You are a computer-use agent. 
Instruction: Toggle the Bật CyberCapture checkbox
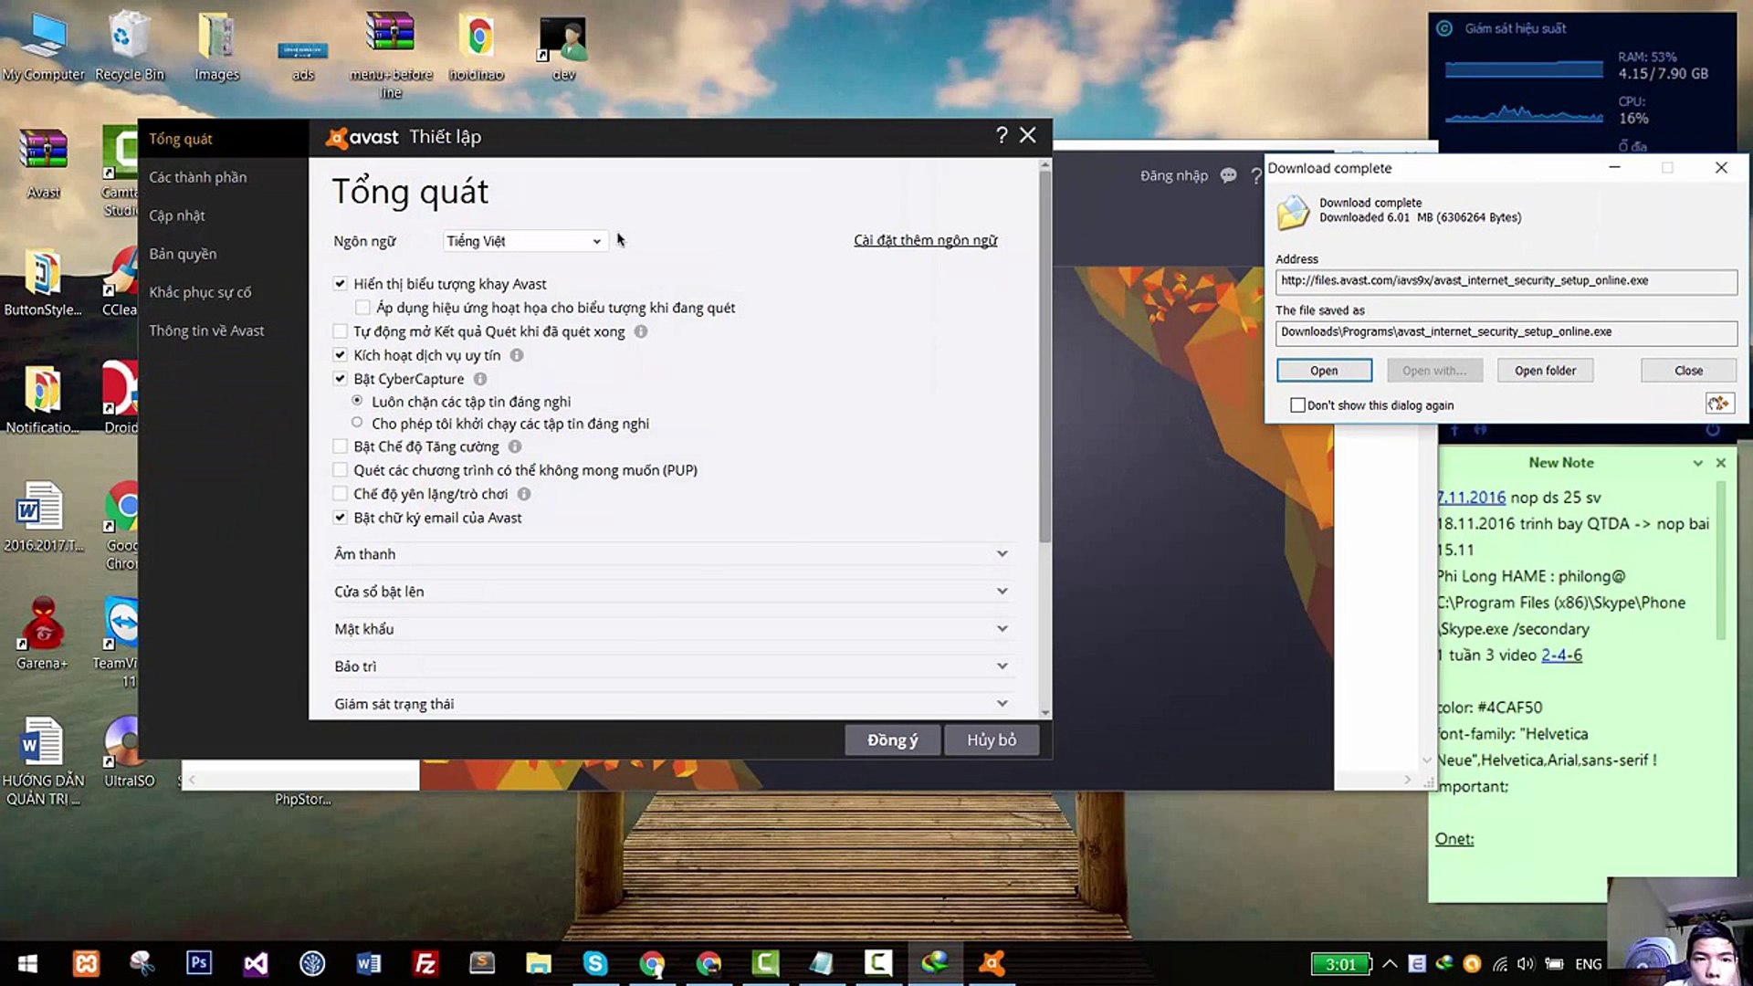pos(341,379)
